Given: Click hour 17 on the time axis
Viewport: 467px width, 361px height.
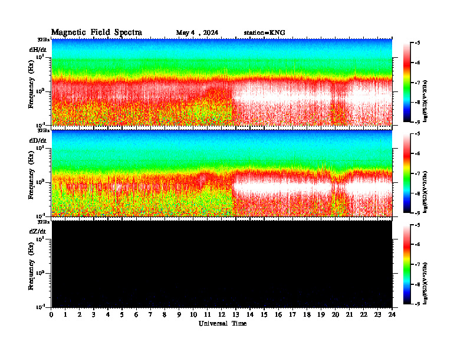Looking at the screenshot, I should pos(292,315).
